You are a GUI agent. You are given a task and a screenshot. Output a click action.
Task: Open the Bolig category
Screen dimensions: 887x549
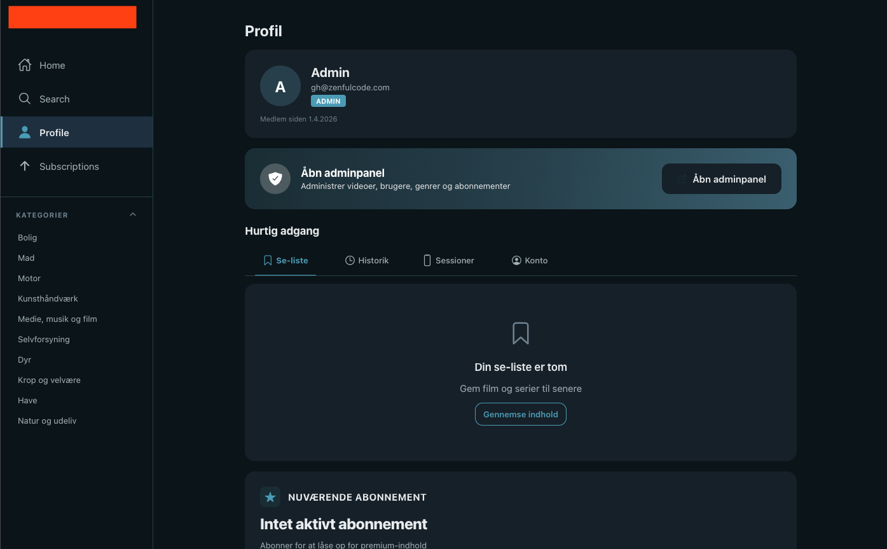tap(27, 237)
